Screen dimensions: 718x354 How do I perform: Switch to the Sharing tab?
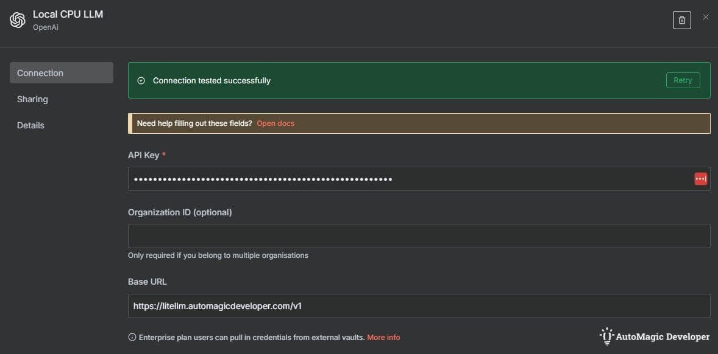(32, 99)
